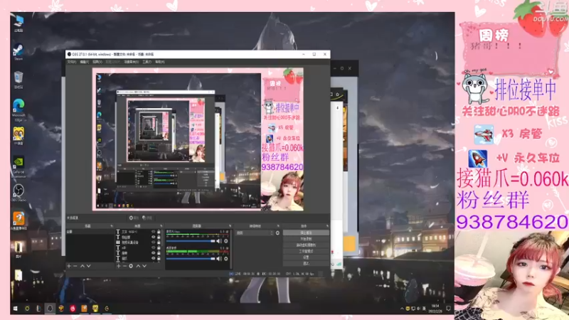Adjust 桌面音频 volume slider
Image resolution: width=569 pixels, height=320 pixels.
(x=191, y=258)
